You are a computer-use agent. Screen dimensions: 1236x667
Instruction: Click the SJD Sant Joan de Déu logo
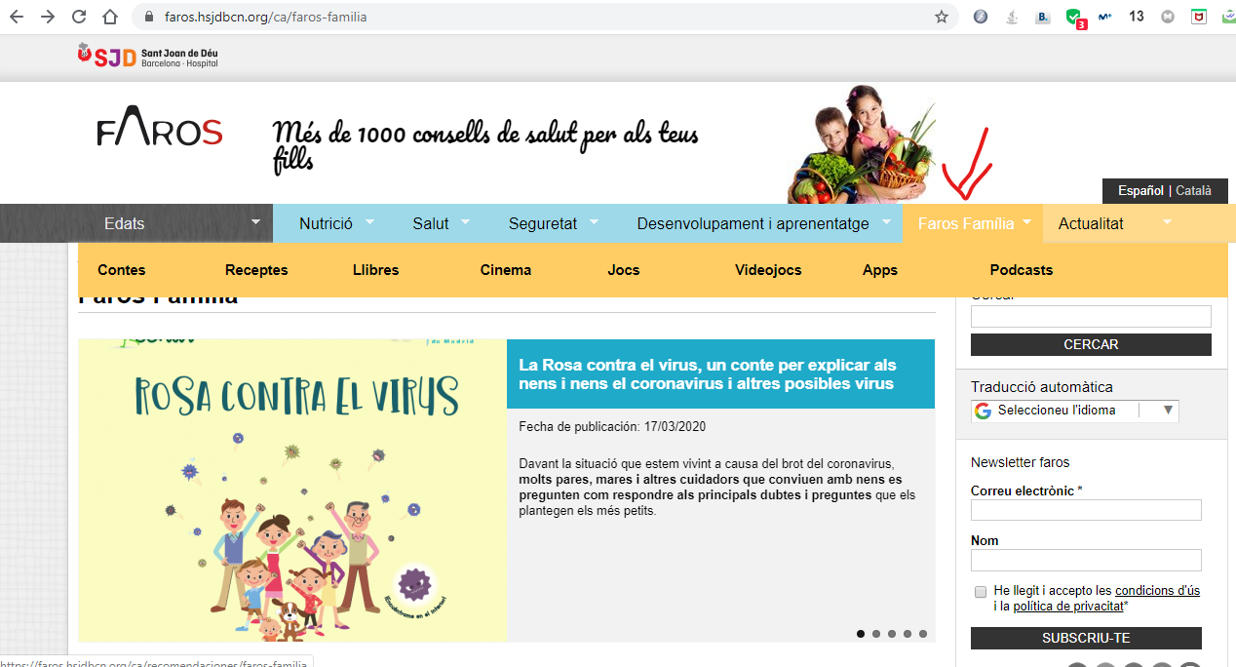pyautogui.click(x=147, y=57)
